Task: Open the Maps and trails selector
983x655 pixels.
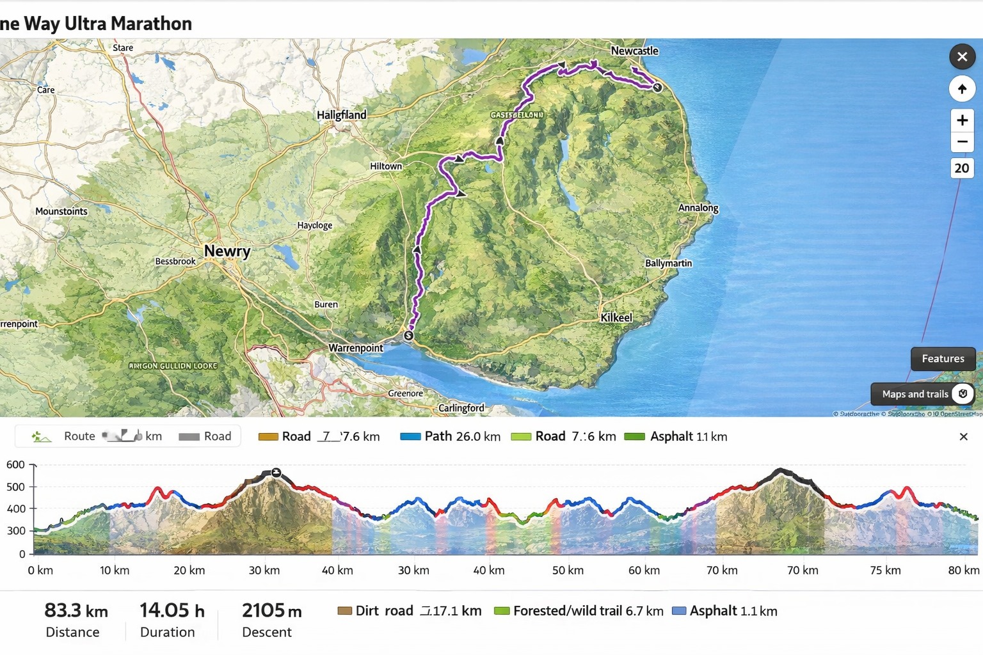Action: click(x=923, y=394)
